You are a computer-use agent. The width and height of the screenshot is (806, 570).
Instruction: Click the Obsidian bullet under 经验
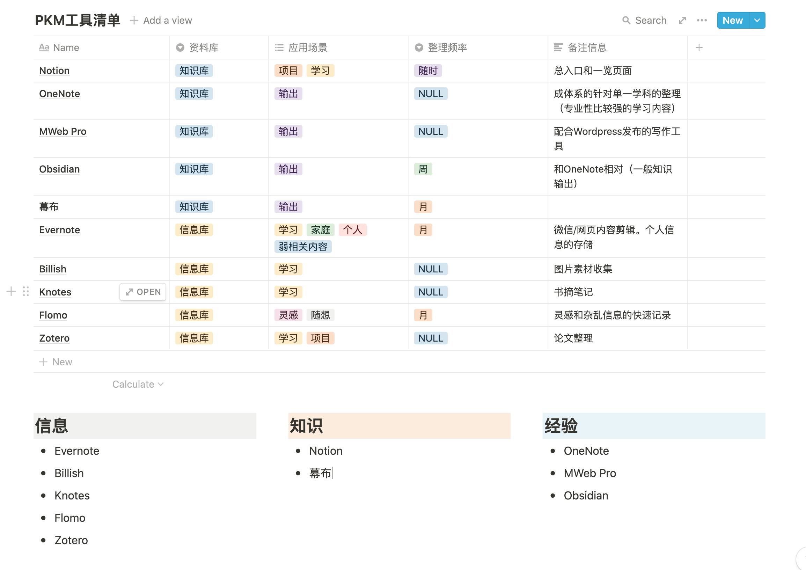pyautogui.click(x=586, y=496)
